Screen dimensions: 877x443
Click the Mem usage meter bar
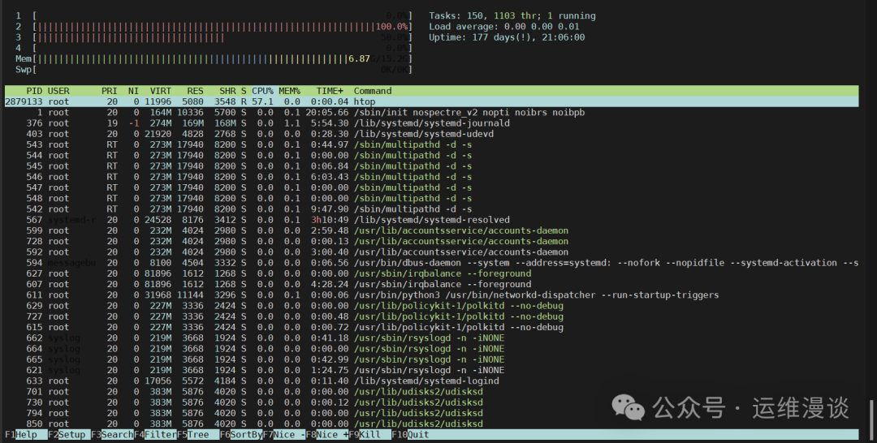click(x=214, y=58)
